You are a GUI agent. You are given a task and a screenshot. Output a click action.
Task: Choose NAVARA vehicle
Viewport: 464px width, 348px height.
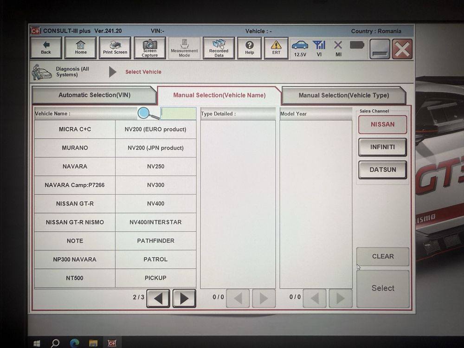tap(75, 166)
